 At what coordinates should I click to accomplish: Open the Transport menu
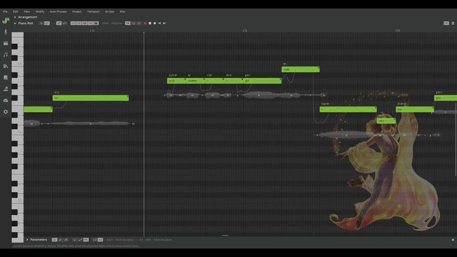pos(93,11)
